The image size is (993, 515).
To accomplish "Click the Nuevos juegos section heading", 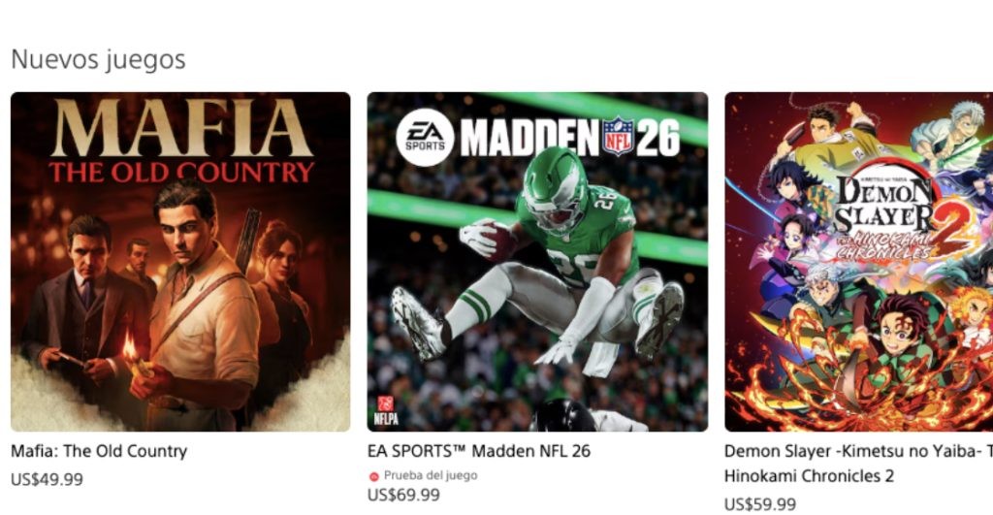I will pyautogui.click(x=98, y=59).
